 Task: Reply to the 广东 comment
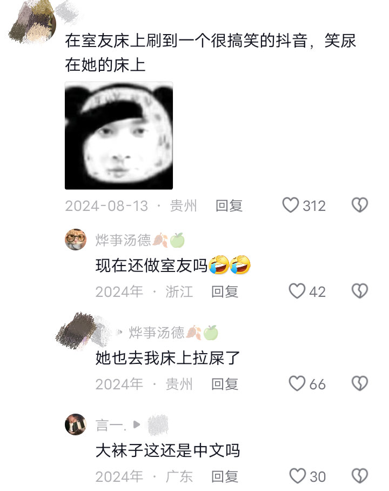point(225,476)
